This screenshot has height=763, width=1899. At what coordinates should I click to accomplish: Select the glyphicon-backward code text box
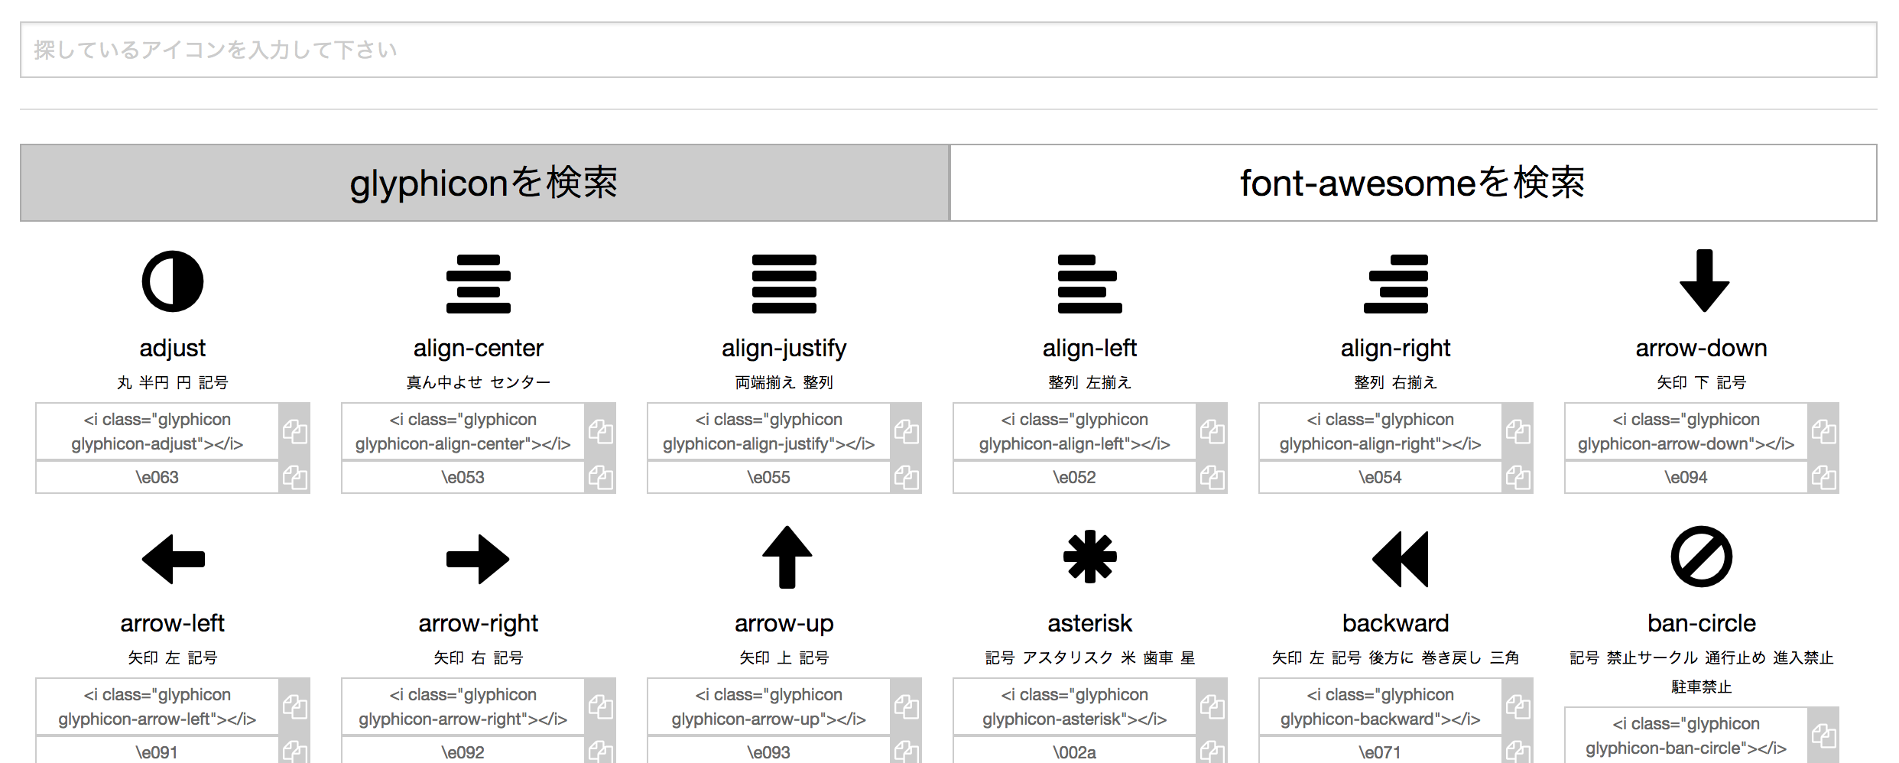click(1381, 706)
